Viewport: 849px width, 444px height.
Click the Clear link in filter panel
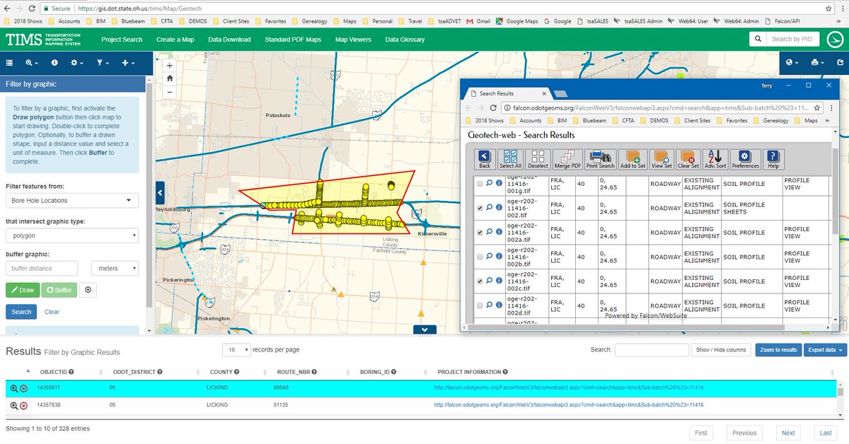click(52, 312)
